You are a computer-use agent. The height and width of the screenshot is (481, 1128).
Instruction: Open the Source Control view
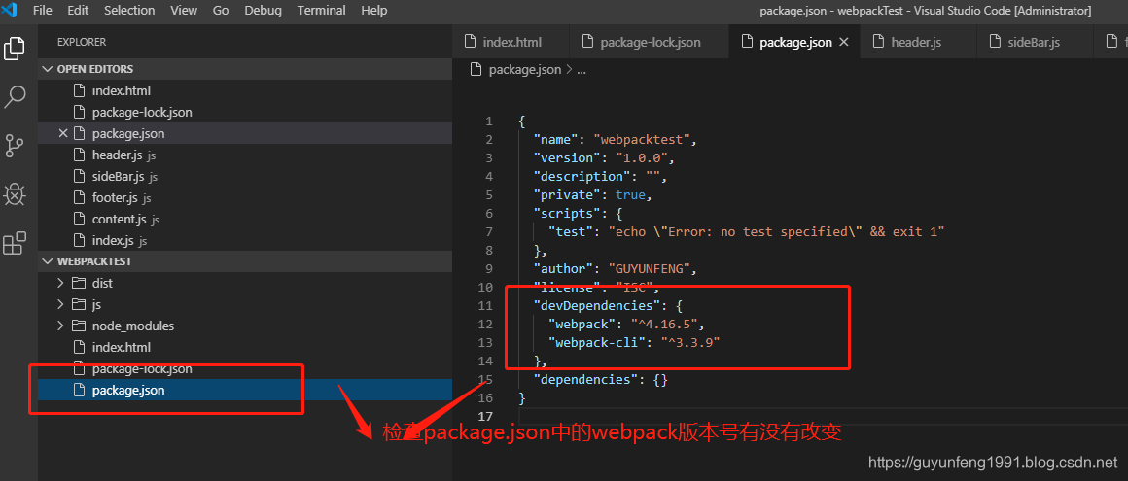[x=15, y=145]
